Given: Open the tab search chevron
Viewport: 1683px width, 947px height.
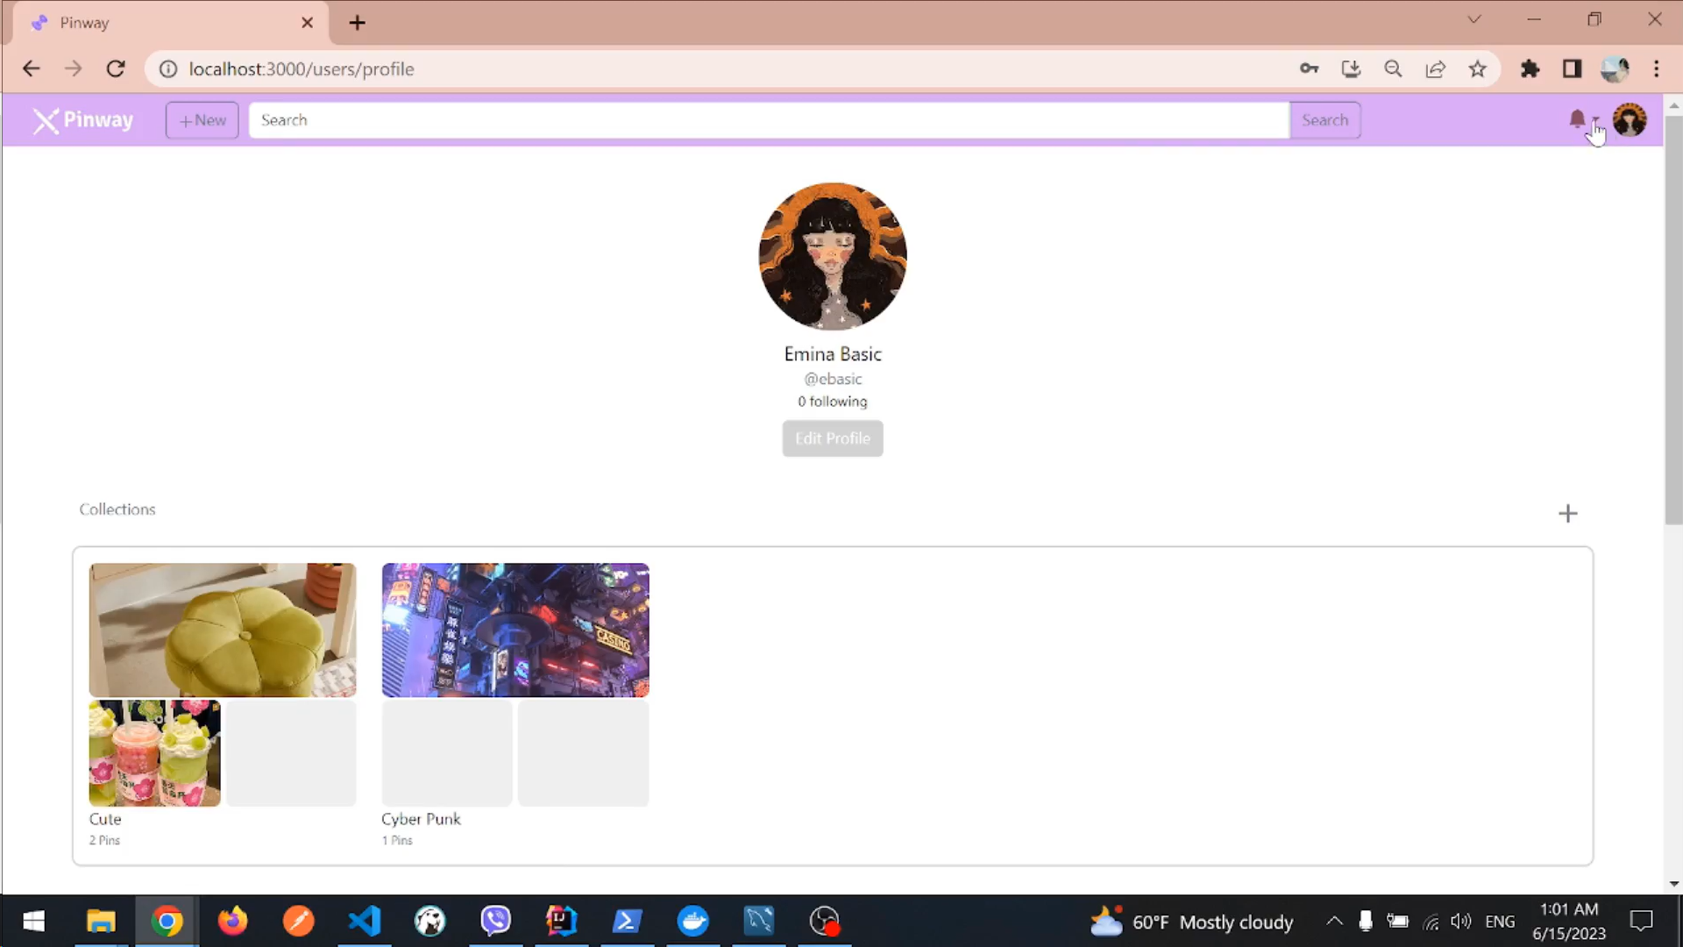Looking at the screenshot, I should pos(1474,18).
